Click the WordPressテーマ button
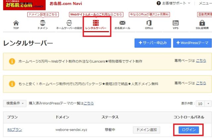This screenshot has height=139, width=212. [x=192, y=43]
